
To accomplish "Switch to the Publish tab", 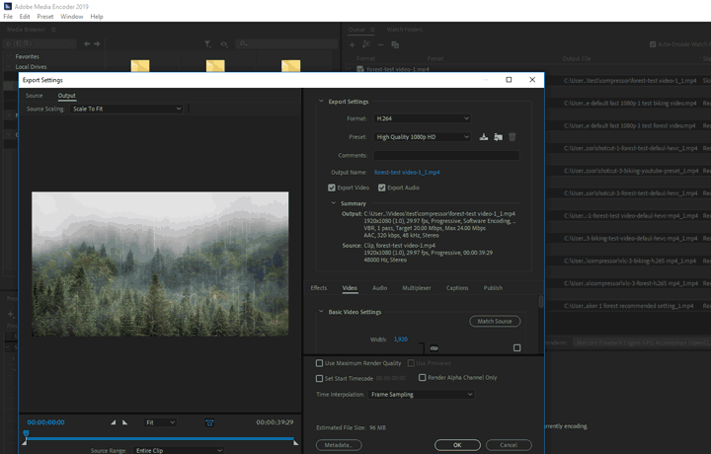I will 493,288.
